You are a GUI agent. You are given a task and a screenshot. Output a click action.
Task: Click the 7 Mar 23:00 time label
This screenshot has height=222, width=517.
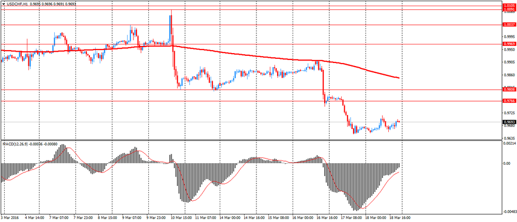(x=83, y=218)
